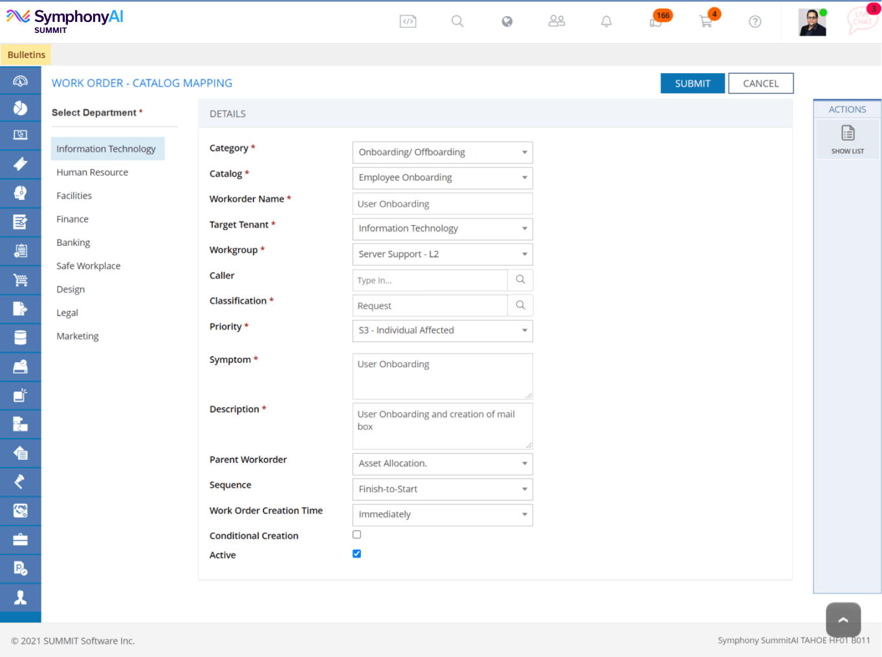
Task: Select Banking department
Action: coord(73,242)
